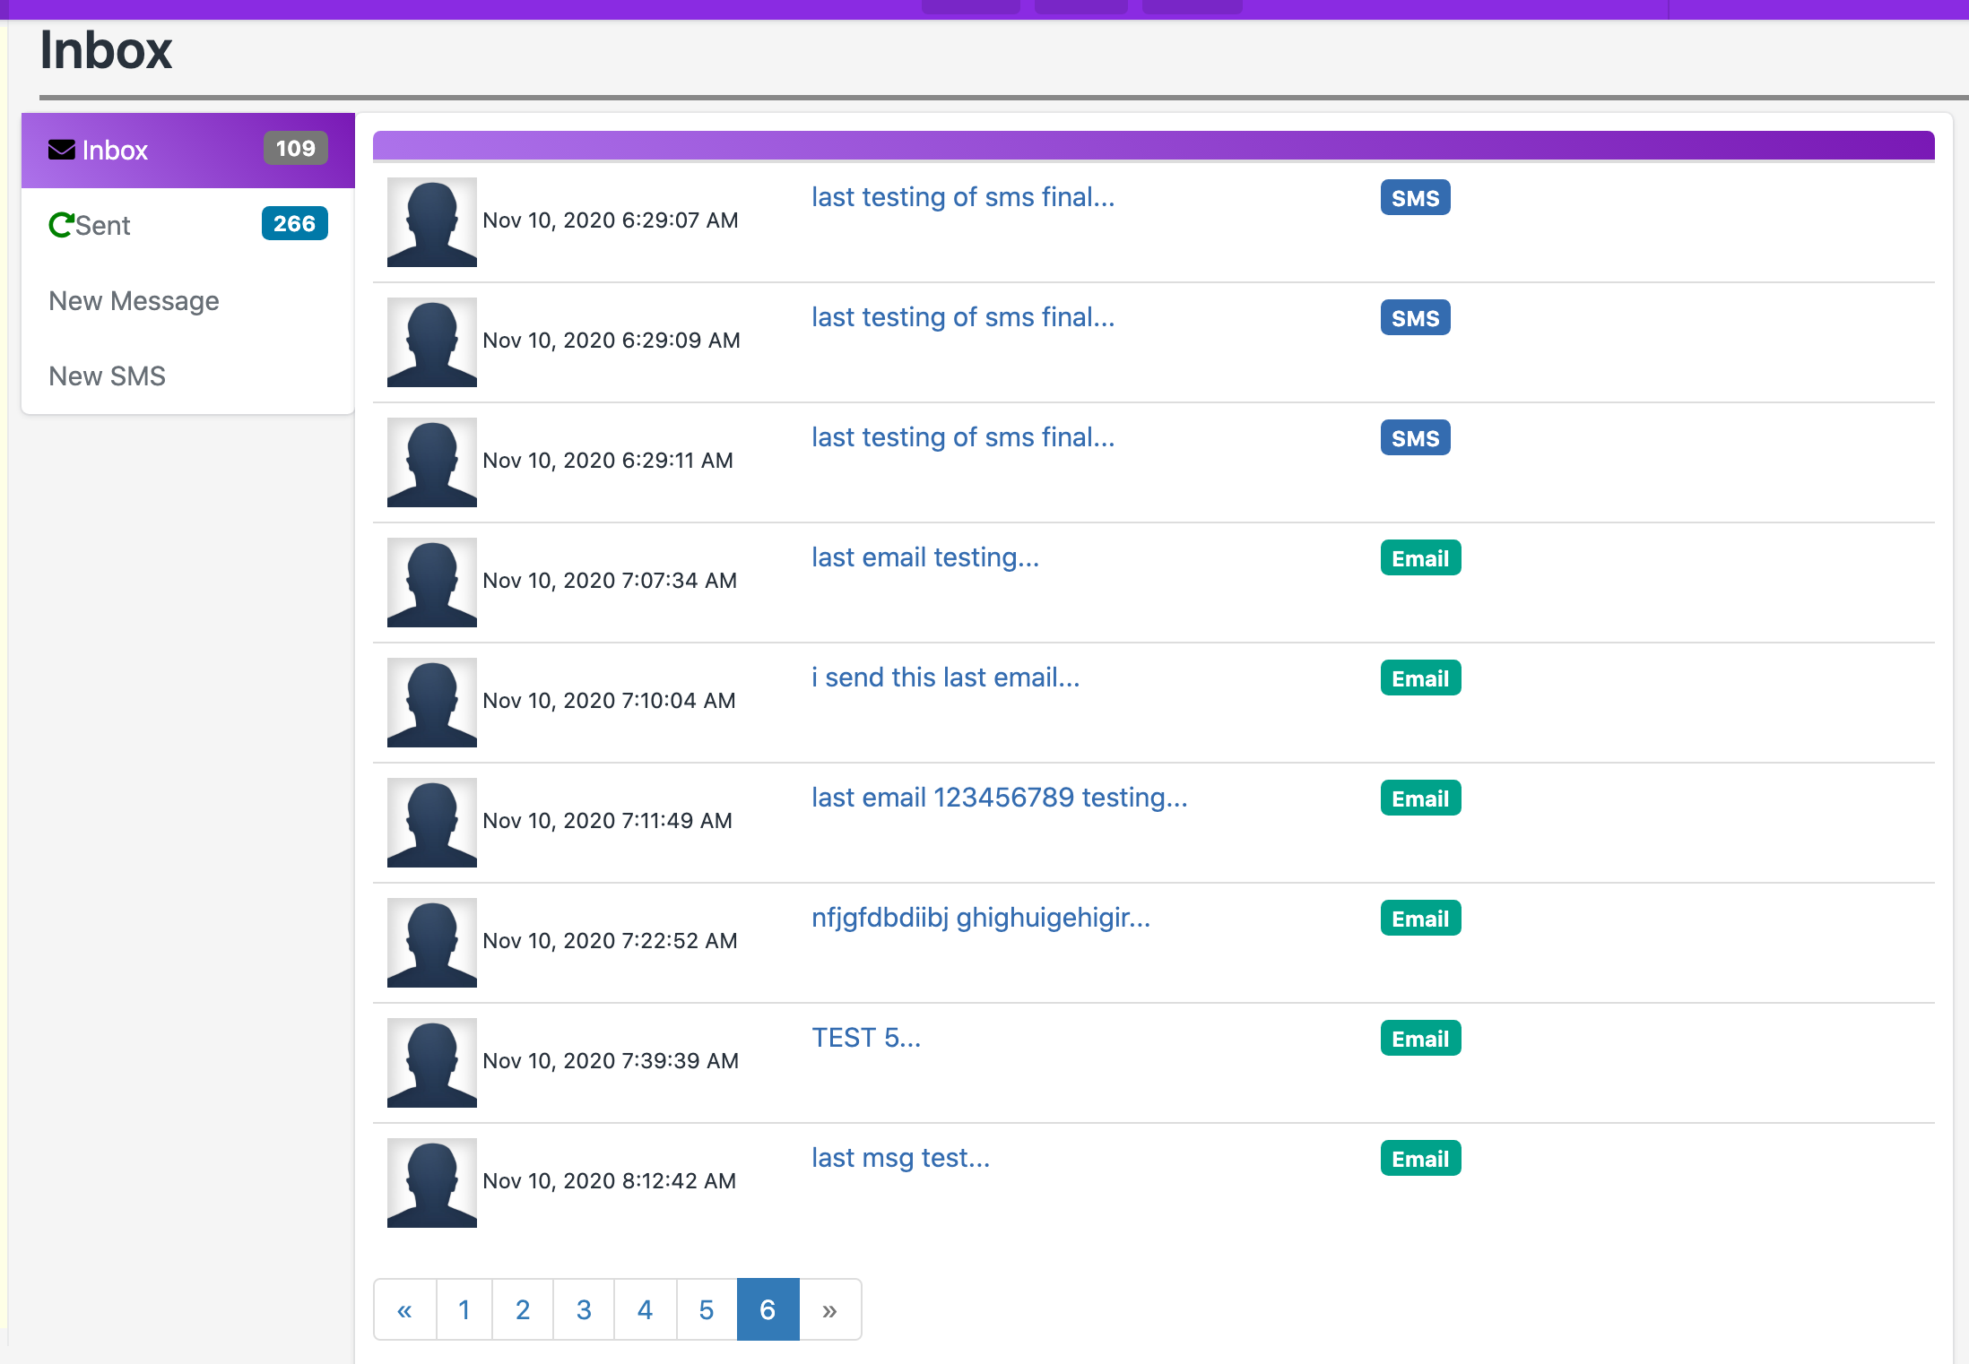1969x1364 pixels.
Task: Click the SMS badge on the 6:29:09 AM message
Action: [1414, 318]
